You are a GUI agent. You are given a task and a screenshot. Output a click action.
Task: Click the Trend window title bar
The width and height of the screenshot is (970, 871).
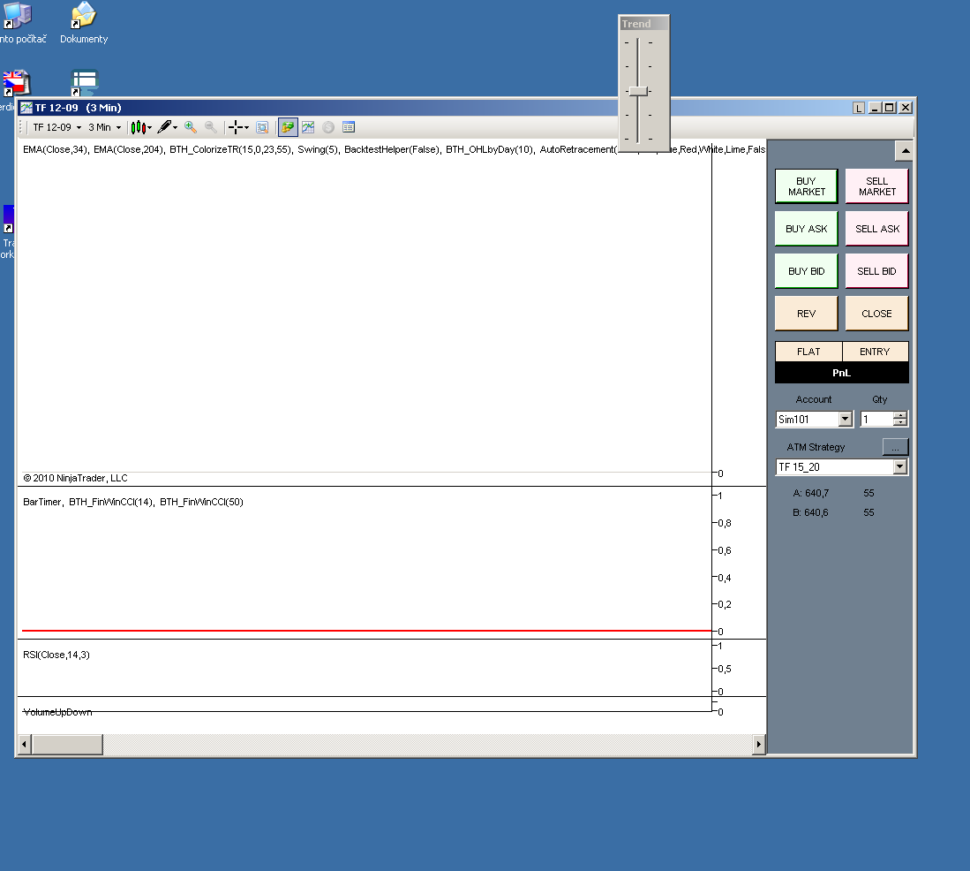tap(644, 24)
